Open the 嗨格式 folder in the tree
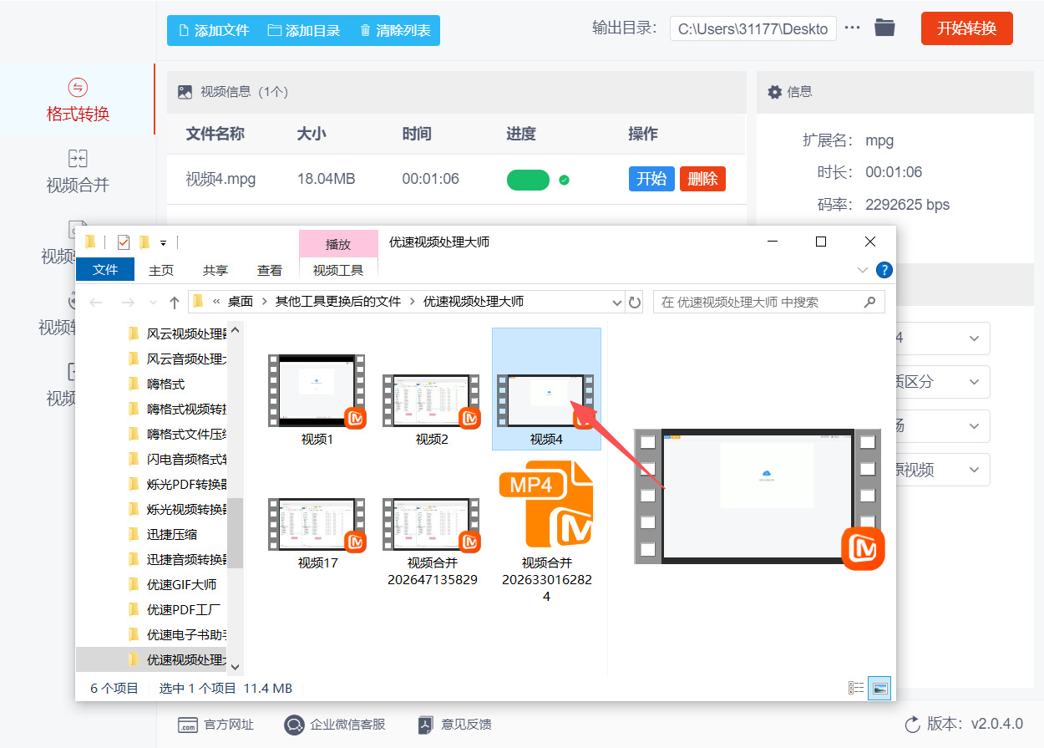 [x=166, y=384]
